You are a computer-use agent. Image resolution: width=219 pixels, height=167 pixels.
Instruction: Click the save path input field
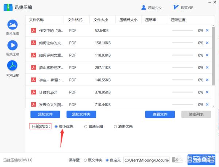pos(146,160)
